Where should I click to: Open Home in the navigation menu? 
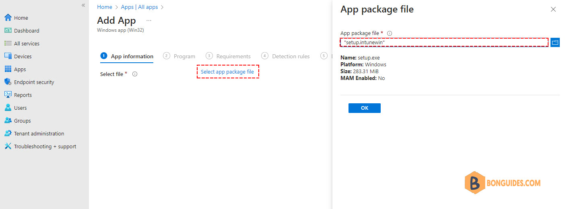coord(21,18)
